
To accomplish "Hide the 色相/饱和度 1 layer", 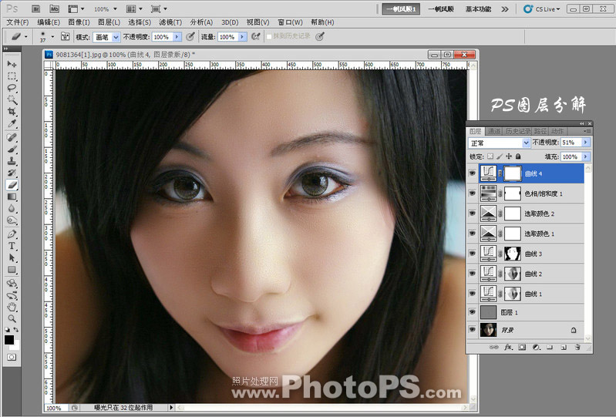I will [x=472, y=193].
